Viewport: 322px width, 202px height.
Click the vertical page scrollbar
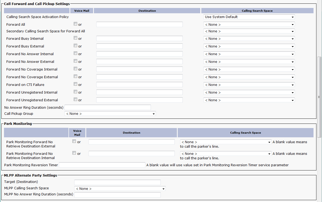pyautogui.click(x=319, y=97)
